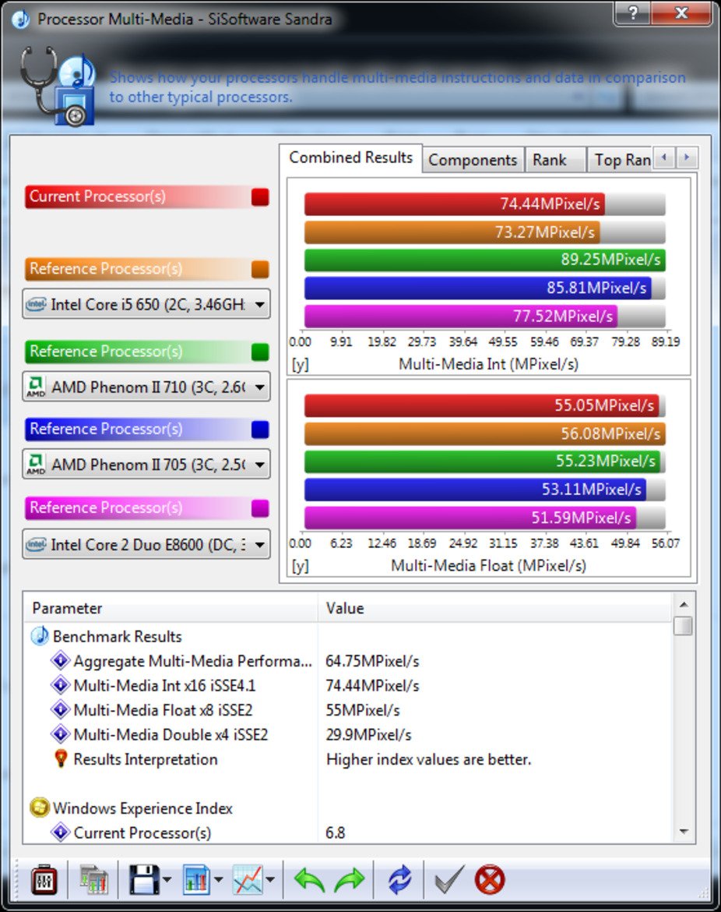Open the AMD Phenom II 710 dropdown
721x912 pixels.
click(146, 387)
